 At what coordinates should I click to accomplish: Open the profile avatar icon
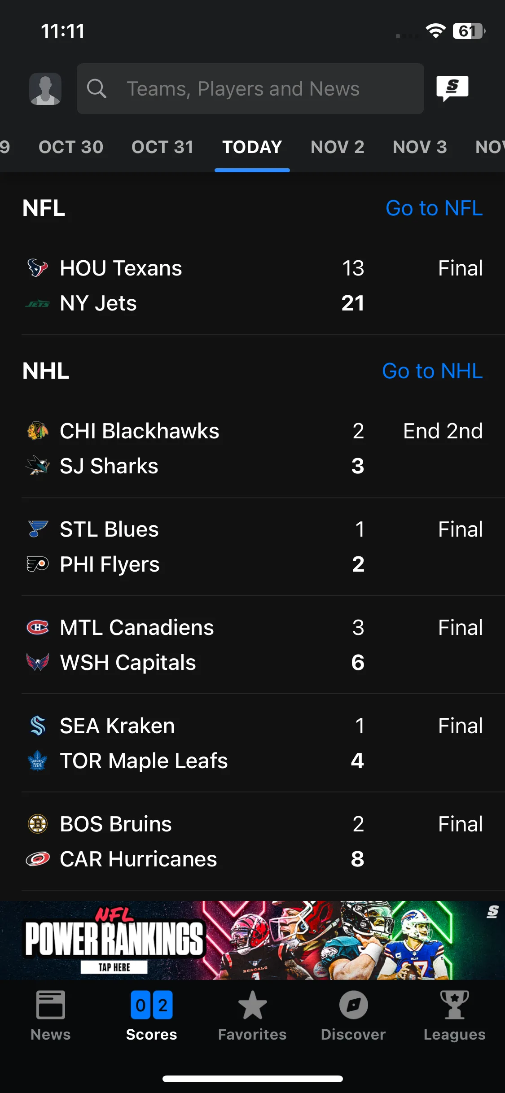coord(45,89)
